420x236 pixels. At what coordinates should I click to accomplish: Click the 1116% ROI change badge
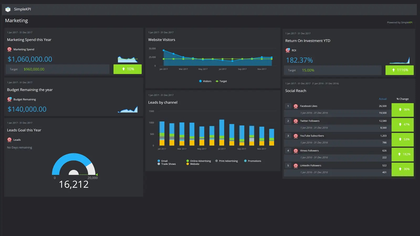click(399, 70)
